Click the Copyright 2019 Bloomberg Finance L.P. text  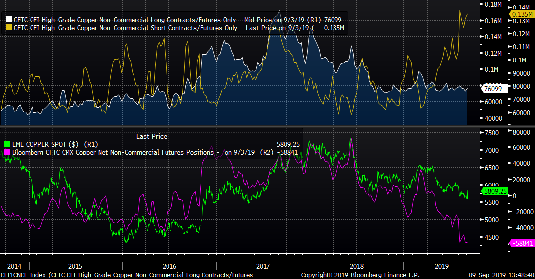(x=360, y=275)
